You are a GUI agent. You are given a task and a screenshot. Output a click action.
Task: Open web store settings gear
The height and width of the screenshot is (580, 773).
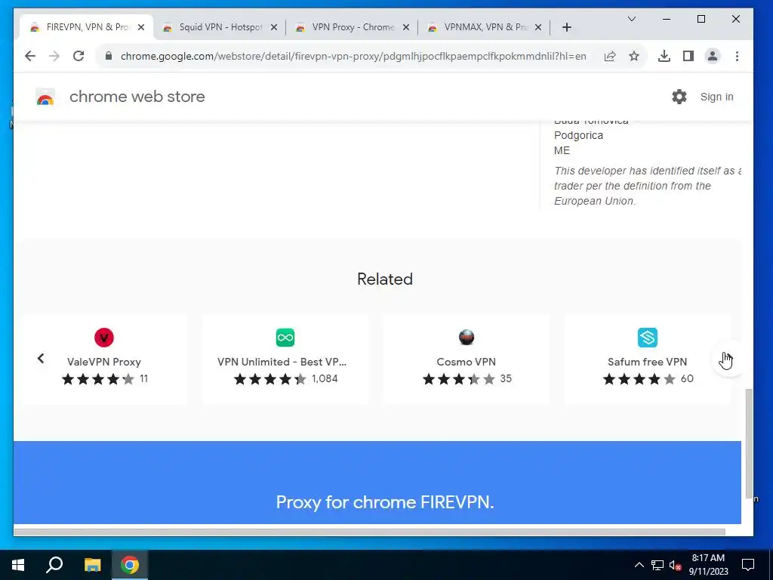coord(679,97)
